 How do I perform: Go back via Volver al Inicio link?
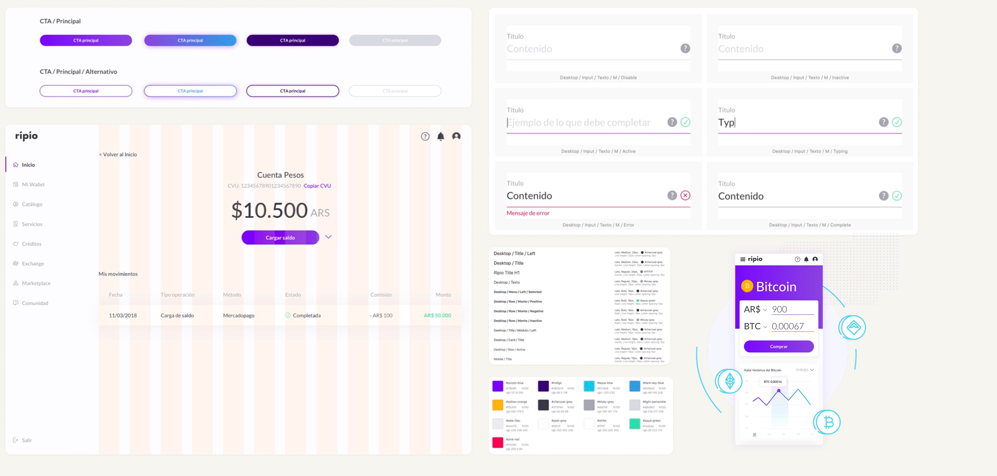tap(118, 154)
